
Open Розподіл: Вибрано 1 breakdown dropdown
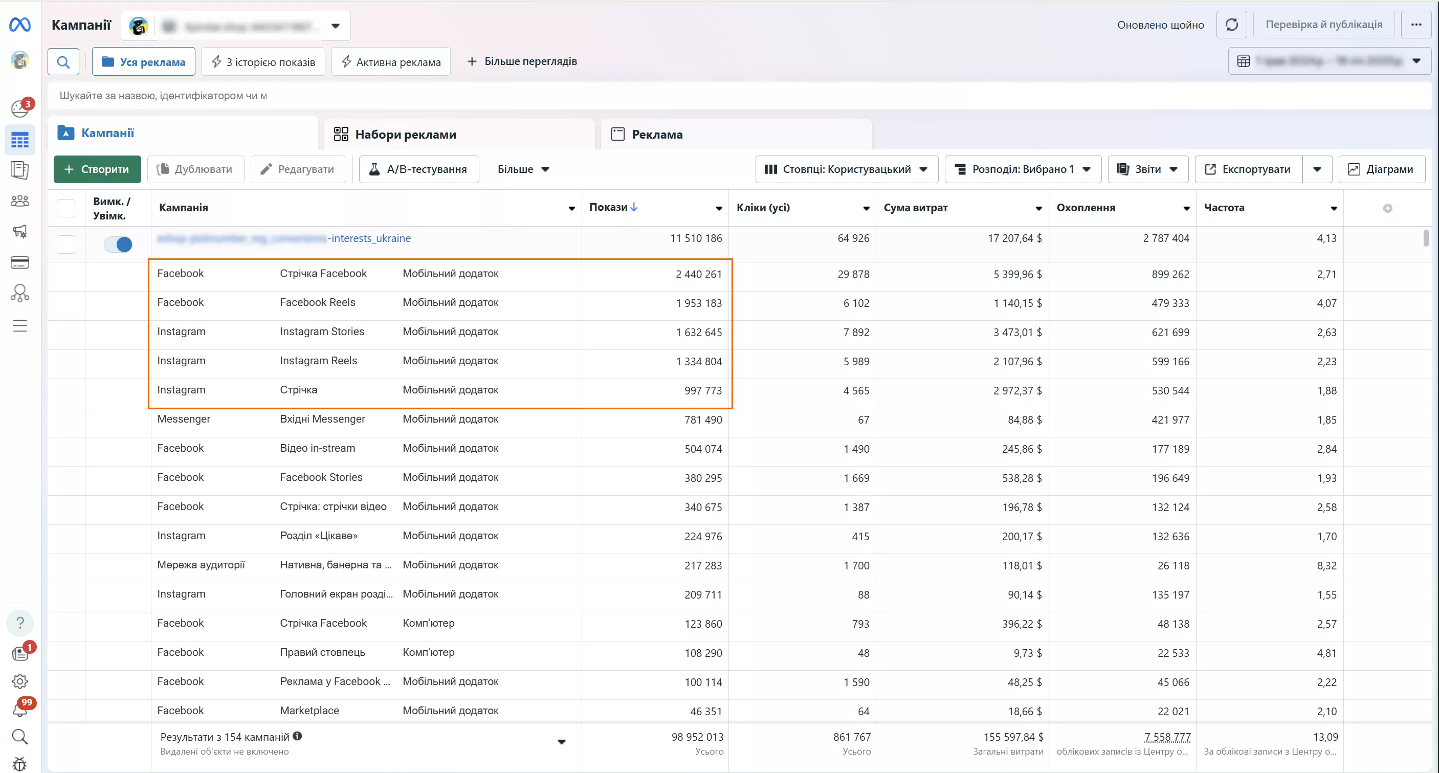[1022, 169]
